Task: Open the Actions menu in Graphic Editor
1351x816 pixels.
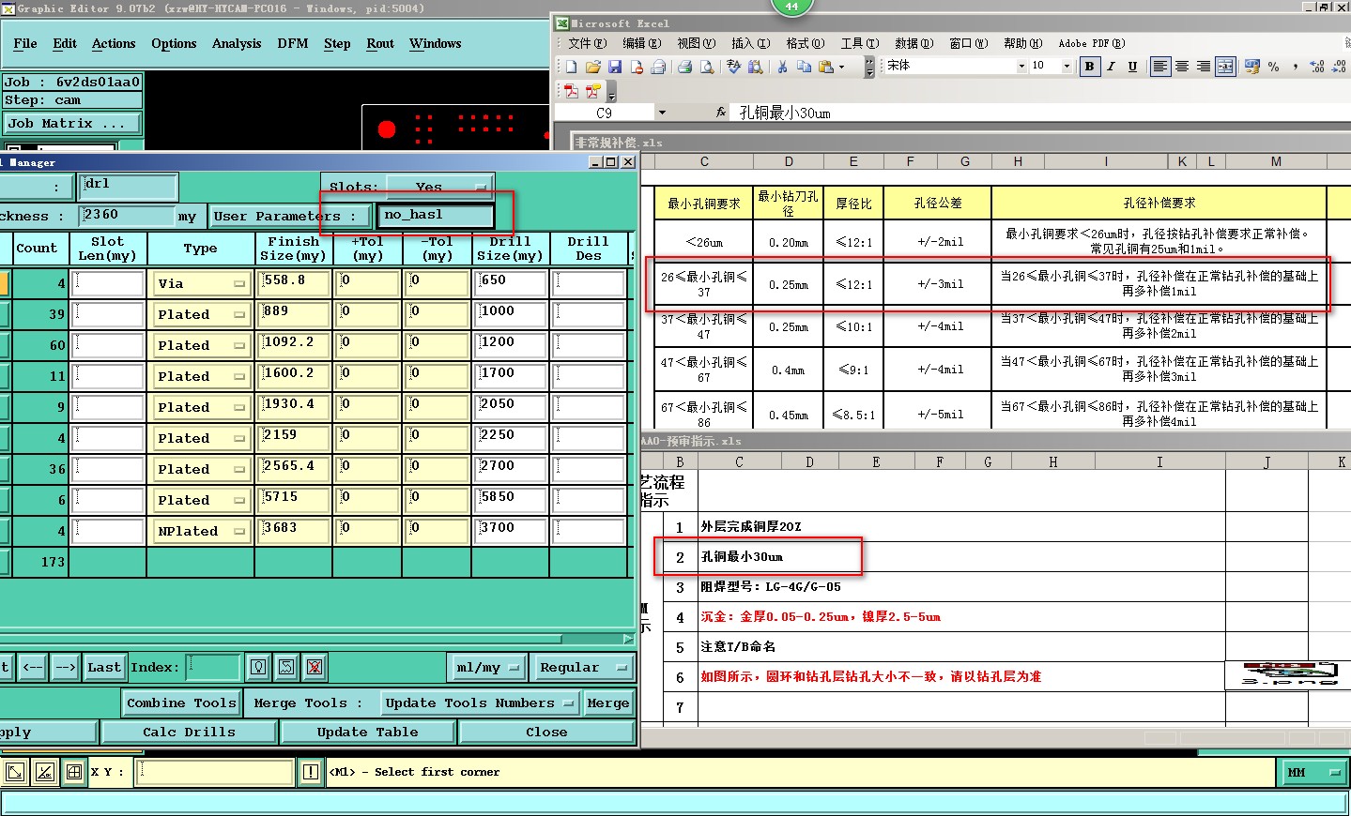Action: pos(114,43)
